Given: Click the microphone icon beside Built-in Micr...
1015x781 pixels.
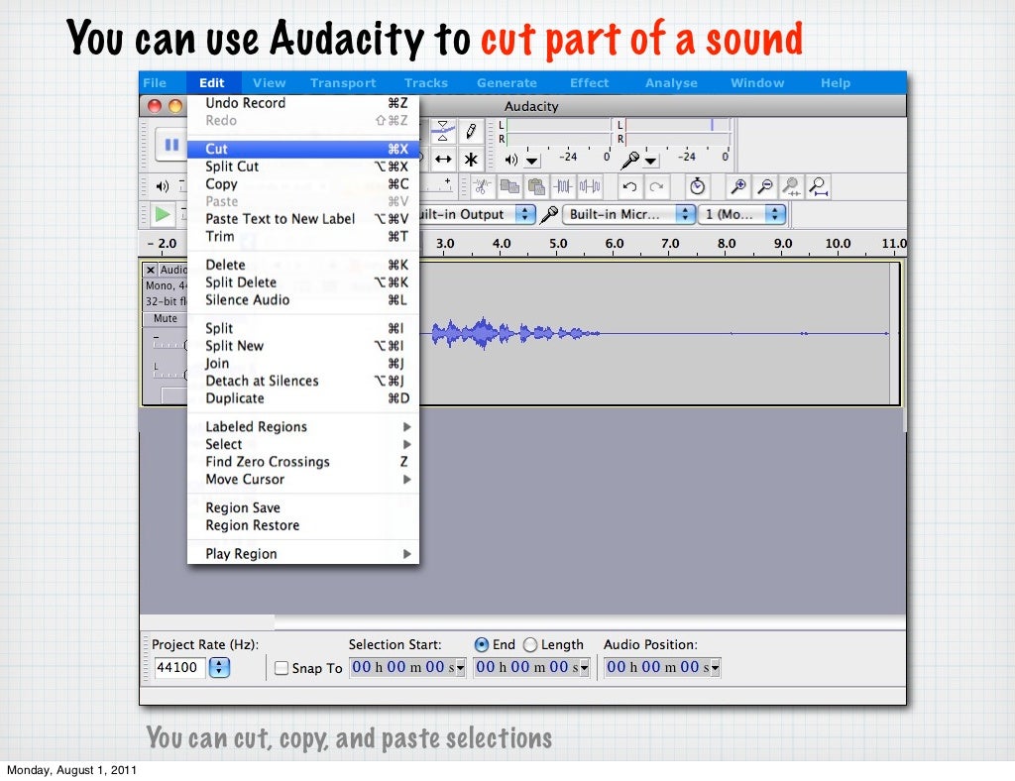Looking at the screenshot, I should 549,214.
